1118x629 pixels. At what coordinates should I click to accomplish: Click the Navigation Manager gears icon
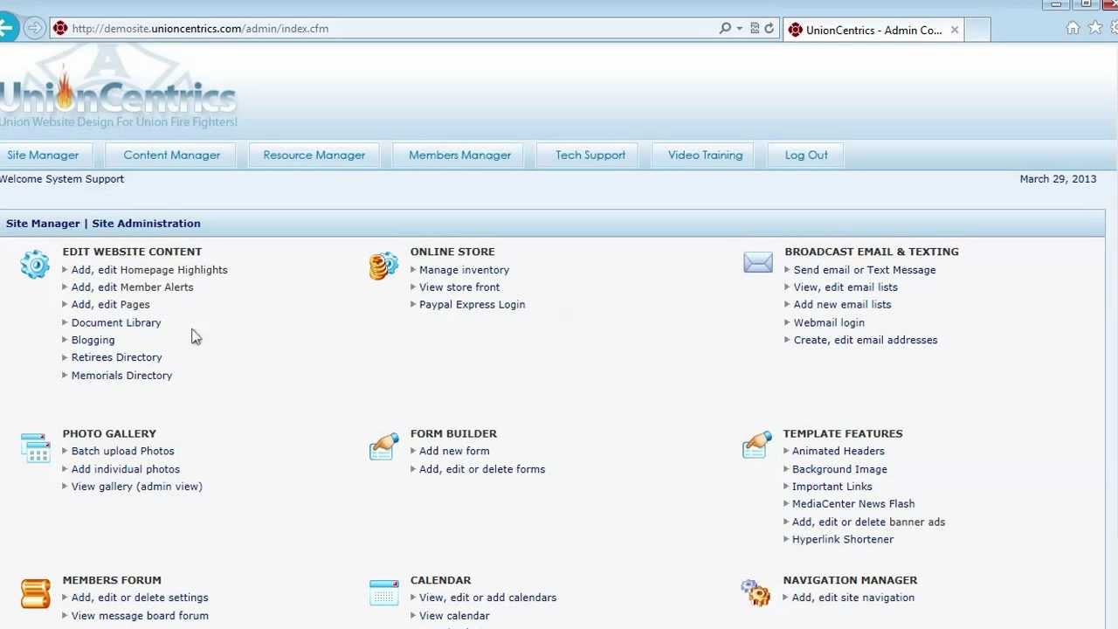[756, 592]
